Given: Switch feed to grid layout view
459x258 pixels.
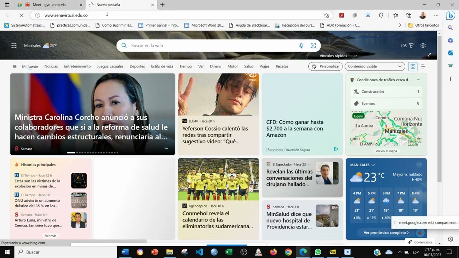Looking at the screenshot, I should pos(413,66).
